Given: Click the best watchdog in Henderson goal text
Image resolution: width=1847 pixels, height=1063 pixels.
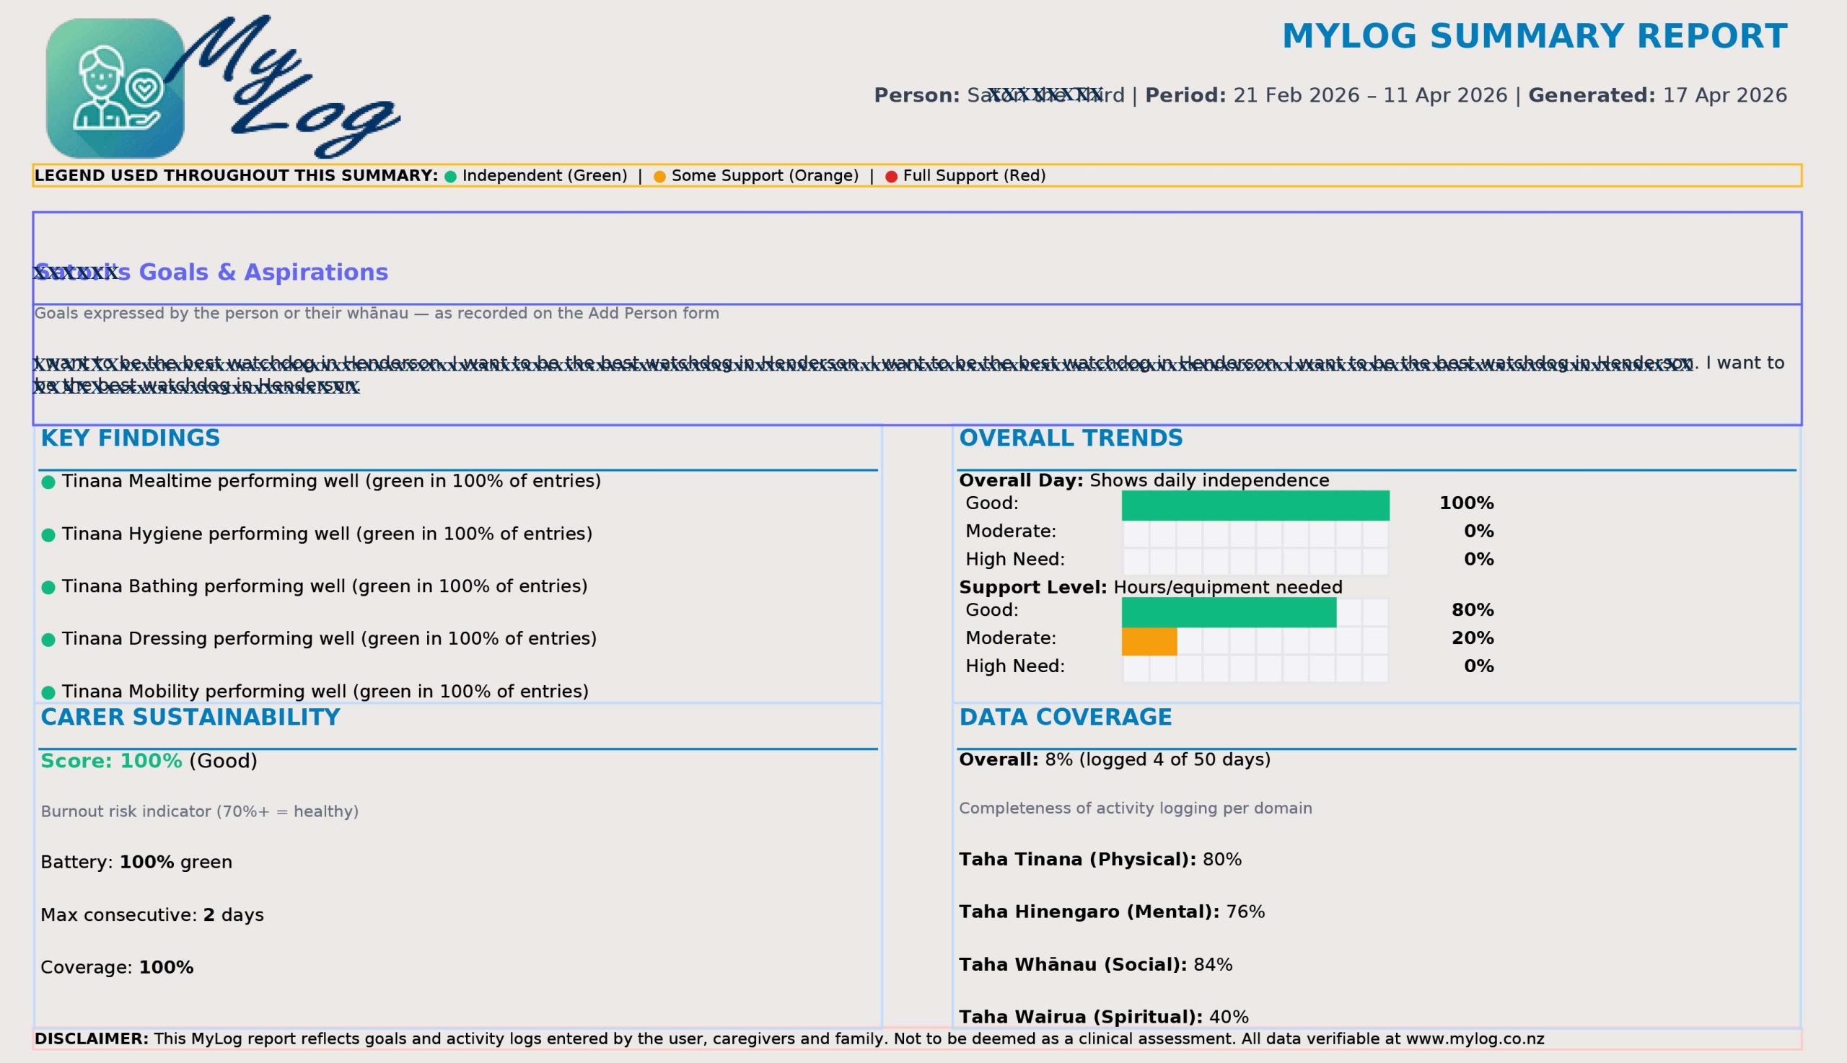Looking at the screenshot, I should pyautogui.click(x=909, y=374).
